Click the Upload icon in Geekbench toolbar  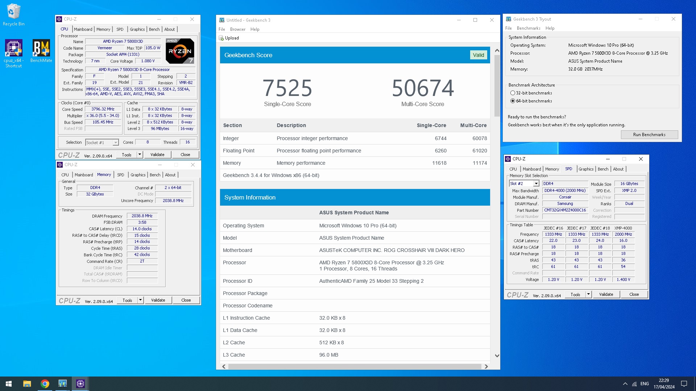(221, 38)
